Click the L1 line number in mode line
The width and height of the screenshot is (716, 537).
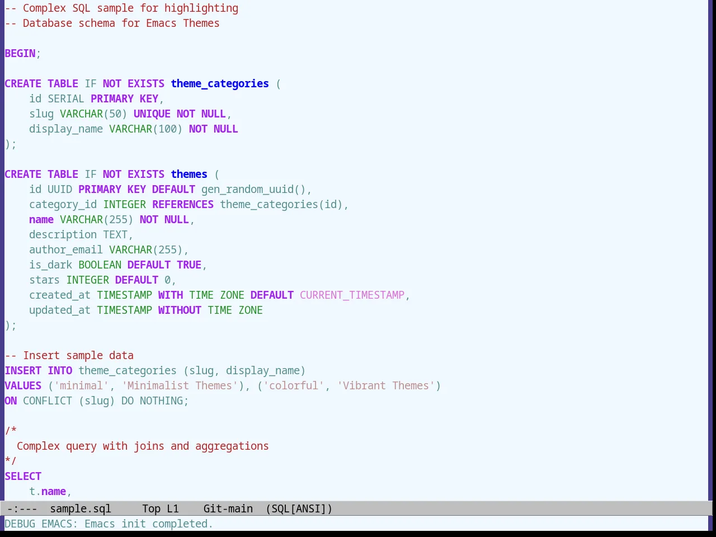[x=173, y=508]
